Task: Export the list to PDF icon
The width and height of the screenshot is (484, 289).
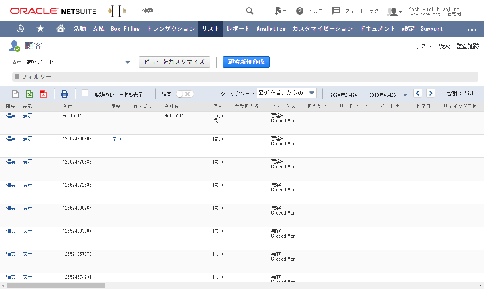Action: click(x=43, y=93)
